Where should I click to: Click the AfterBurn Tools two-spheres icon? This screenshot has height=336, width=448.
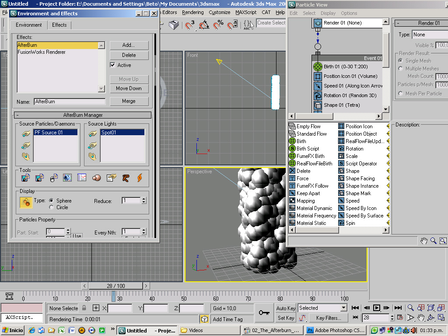(97, 178)
